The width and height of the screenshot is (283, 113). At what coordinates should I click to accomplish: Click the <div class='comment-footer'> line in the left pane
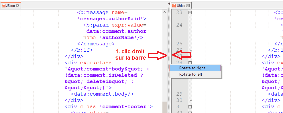(x=109, y=106)
